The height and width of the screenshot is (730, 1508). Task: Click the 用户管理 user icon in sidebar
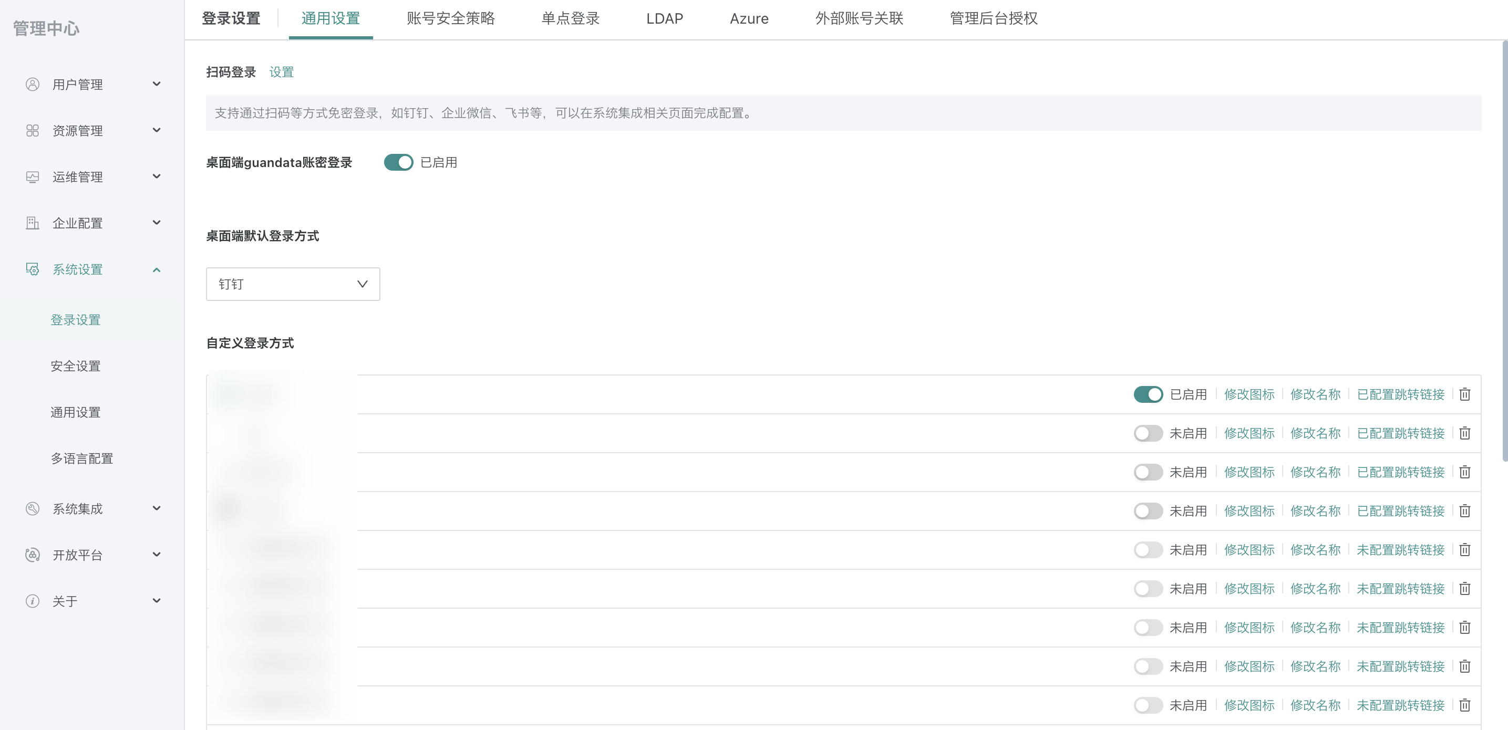click(x=33, y=84)
